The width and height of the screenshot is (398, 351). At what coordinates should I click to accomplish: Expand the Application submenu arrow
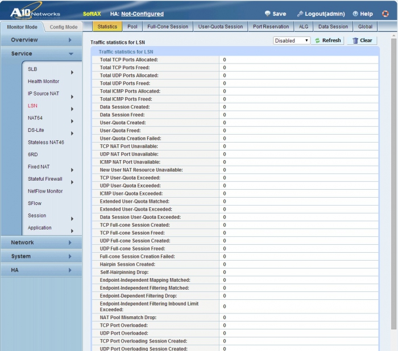coord(72,231)
